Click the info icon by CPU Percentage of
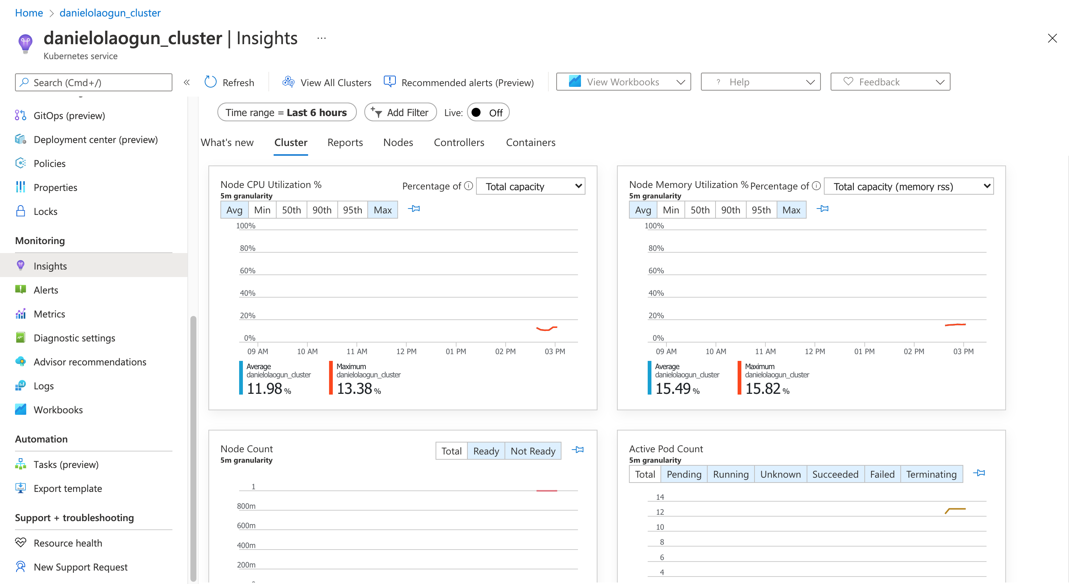Screen dimensions: 1069x584 click(x=469, y=186)
